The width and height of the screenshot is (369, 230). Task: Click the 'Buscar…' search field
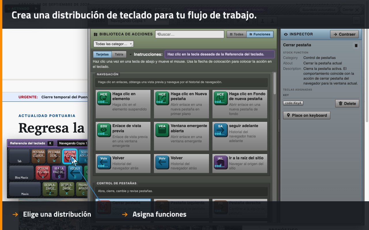pyautogui.click(x=190, y=34)
